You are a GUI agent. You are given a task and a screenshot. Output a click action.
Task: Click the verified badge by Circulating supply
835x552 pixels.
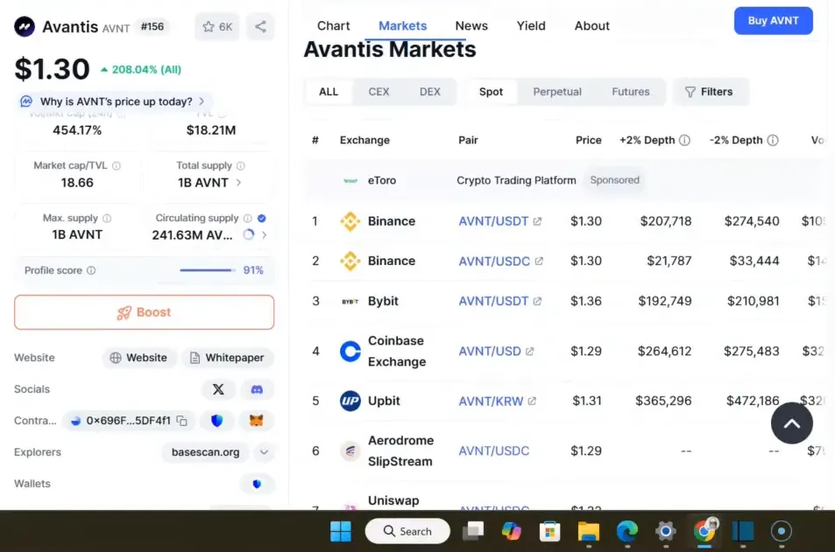click(261, 218)
